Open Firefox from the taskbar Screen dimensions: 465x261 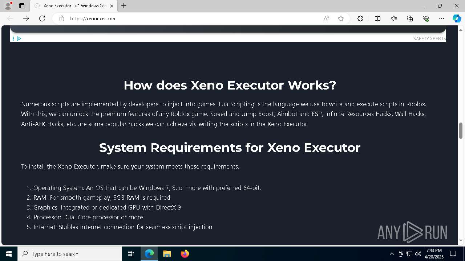[x=185, y=254]
